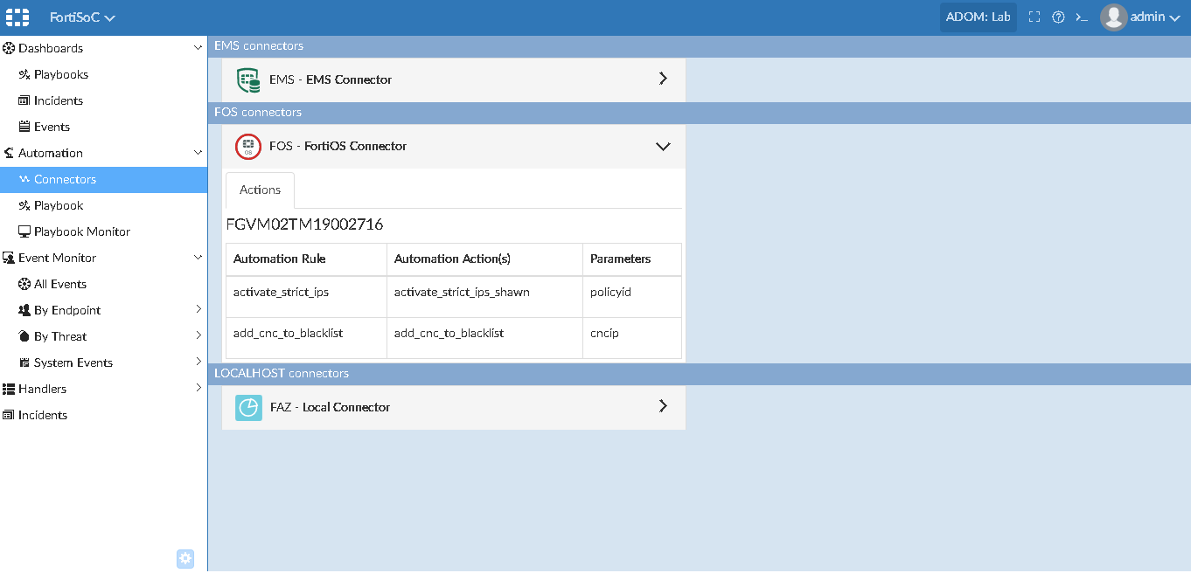
Task: Expand the EMS - EMS Connector section
Action: (x=663, y=79)
